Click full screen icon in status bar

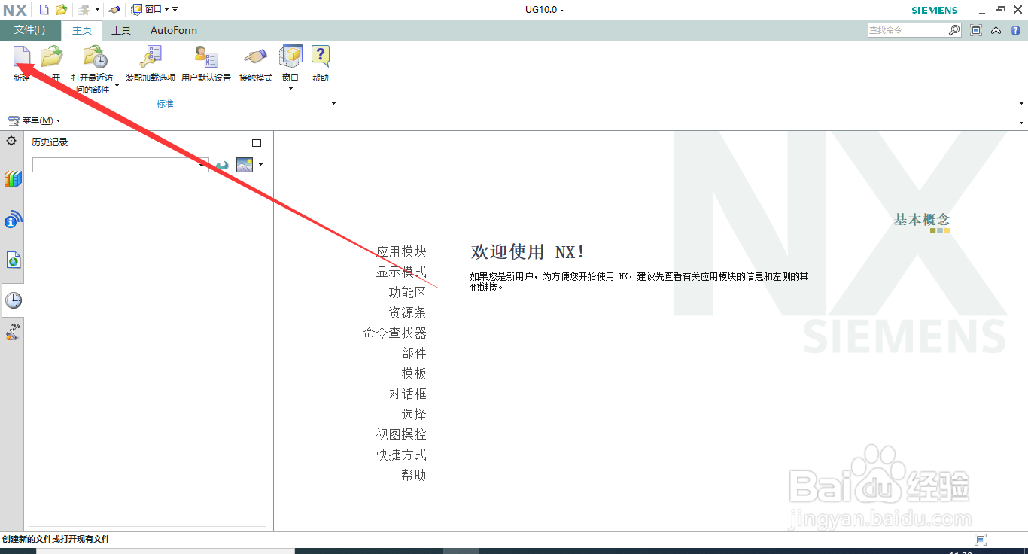[x=980, y=539]
